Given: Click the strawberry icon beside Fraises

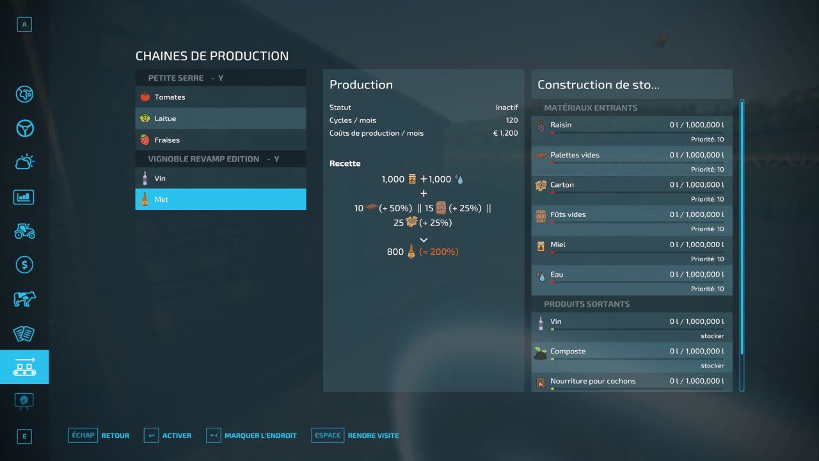Looking at the screenshot, I should tap(145, 140).
